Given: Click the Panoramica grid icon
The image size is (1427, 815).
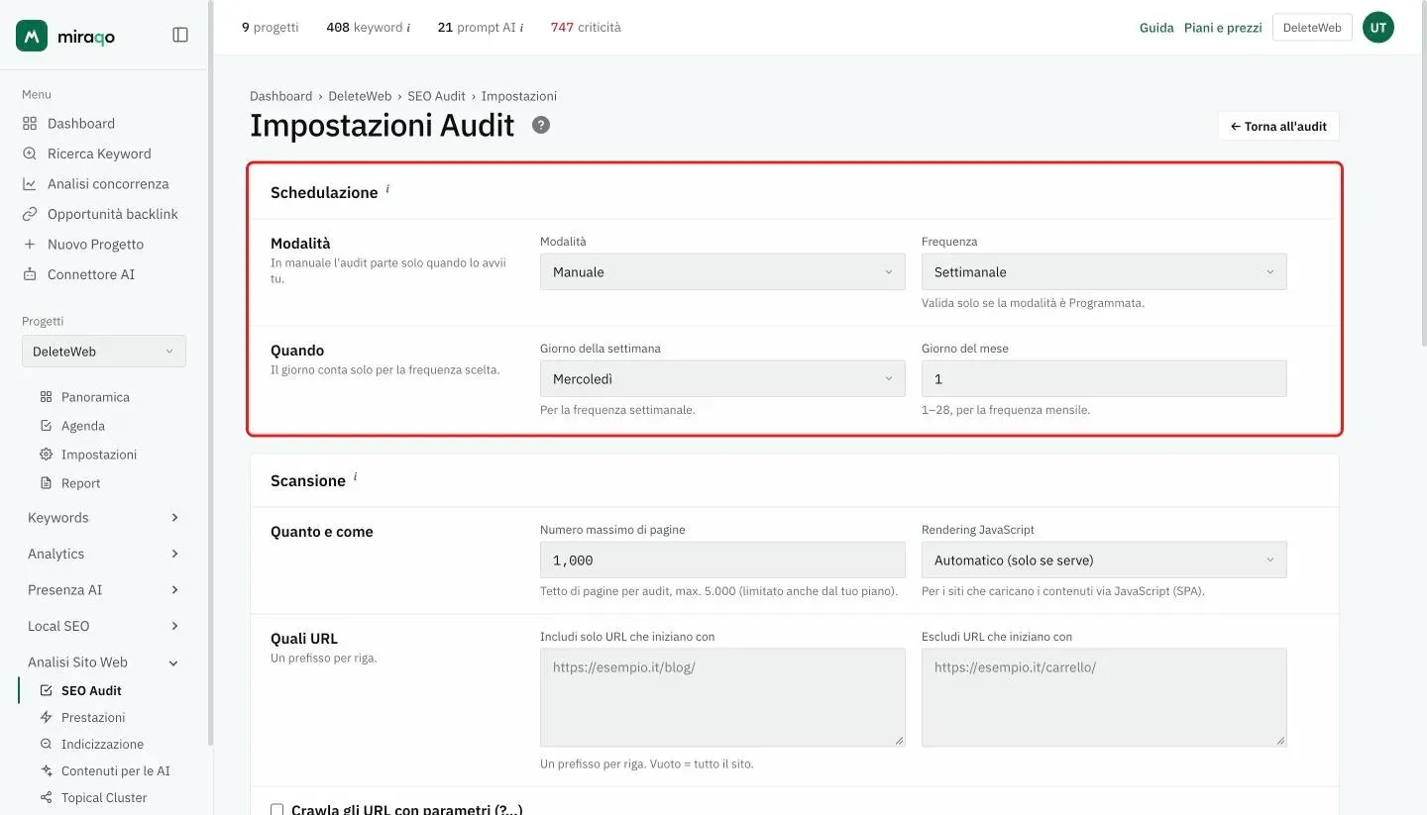Looking at the screenshot, I should [x=46, y=397].
